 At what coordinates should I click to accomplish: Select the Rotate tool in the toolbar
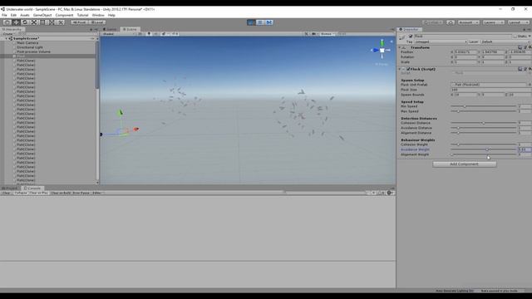[x=25, y=22]
